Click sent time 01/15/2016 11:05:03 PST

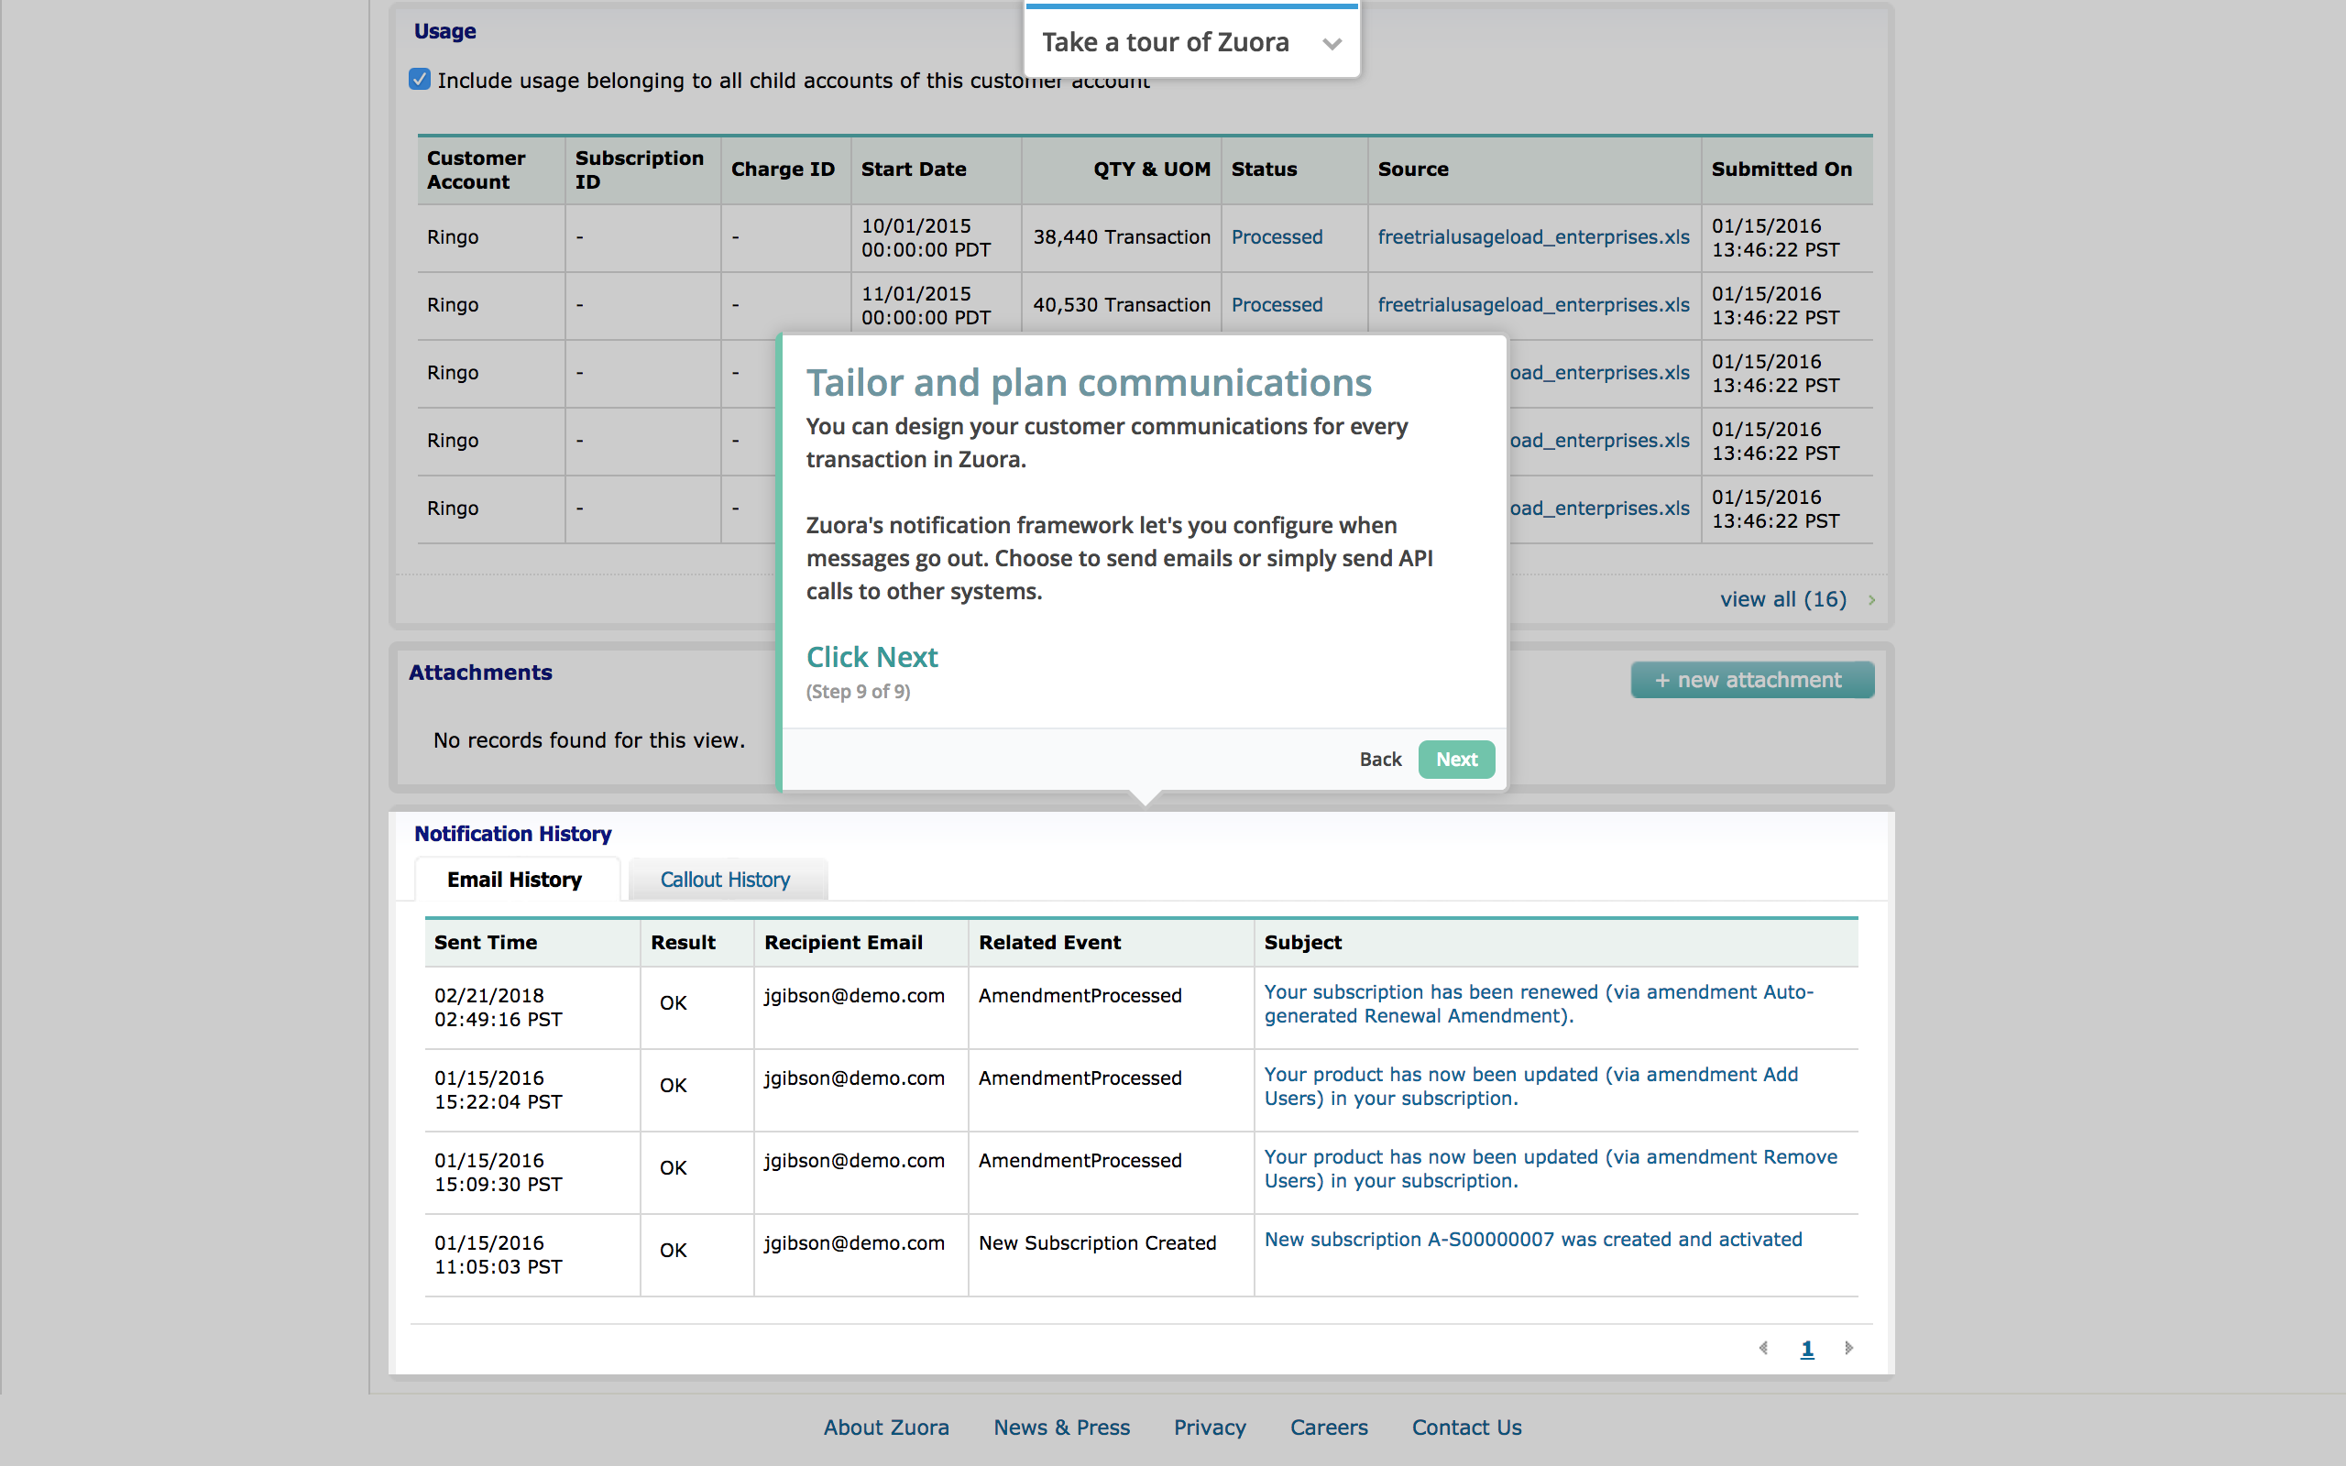pos(499,1254)
